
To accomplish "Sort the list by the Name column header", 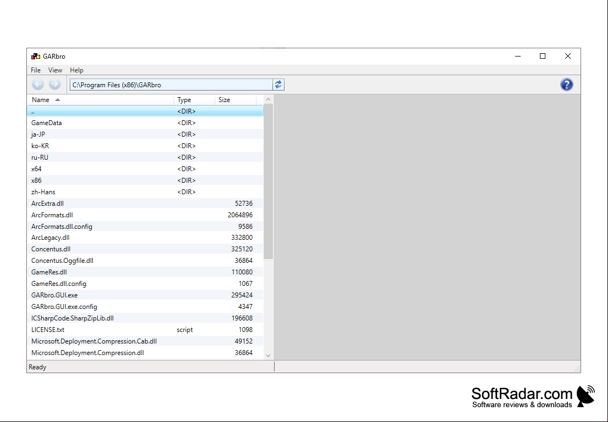I will [101, 99].
